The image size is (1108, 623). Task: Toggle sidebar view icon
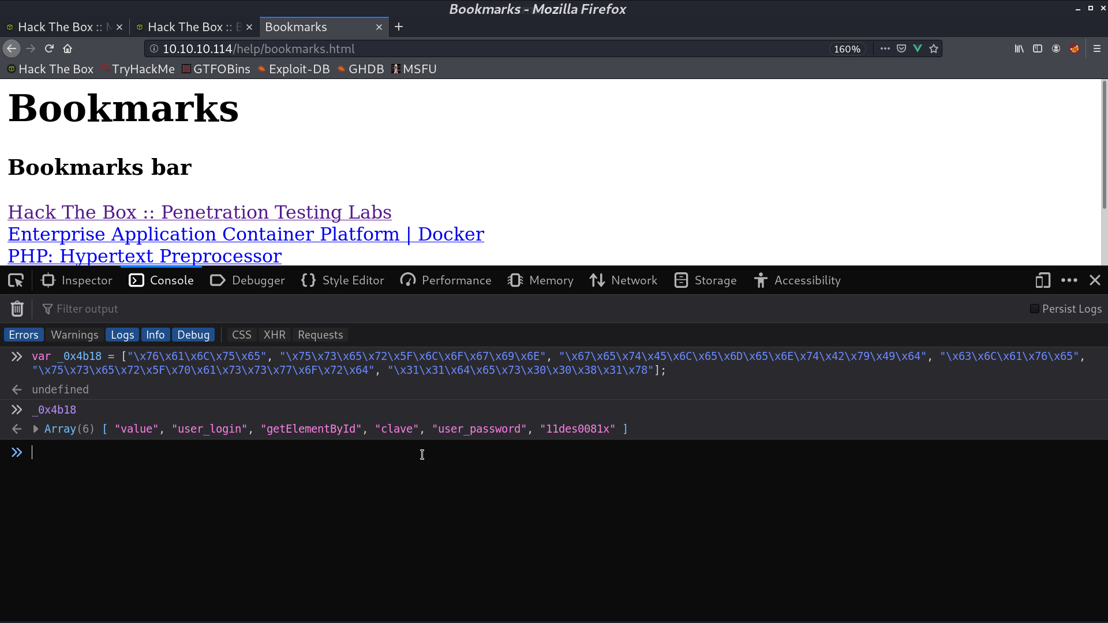tap(1038, 49)
